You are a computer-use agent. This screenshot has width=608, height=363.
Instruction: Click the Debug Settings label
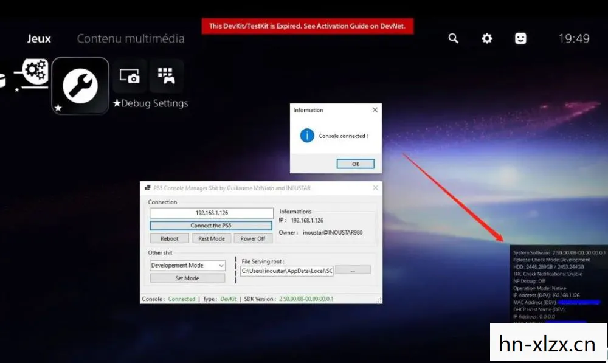(x=150, y=103)
